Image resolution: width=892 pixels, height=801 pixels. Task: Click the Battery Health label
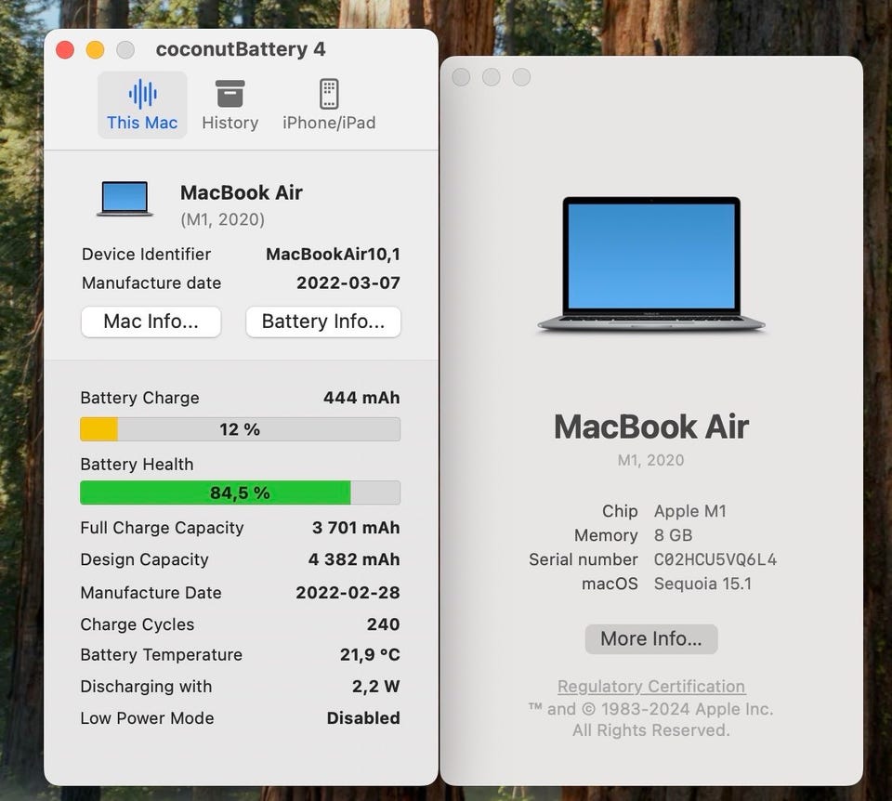tap(137, 465)
